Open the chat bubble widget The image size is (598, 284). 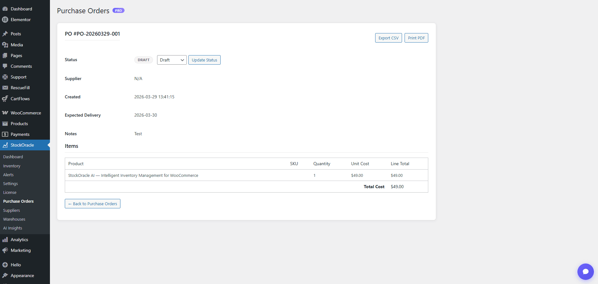point(585,271)
